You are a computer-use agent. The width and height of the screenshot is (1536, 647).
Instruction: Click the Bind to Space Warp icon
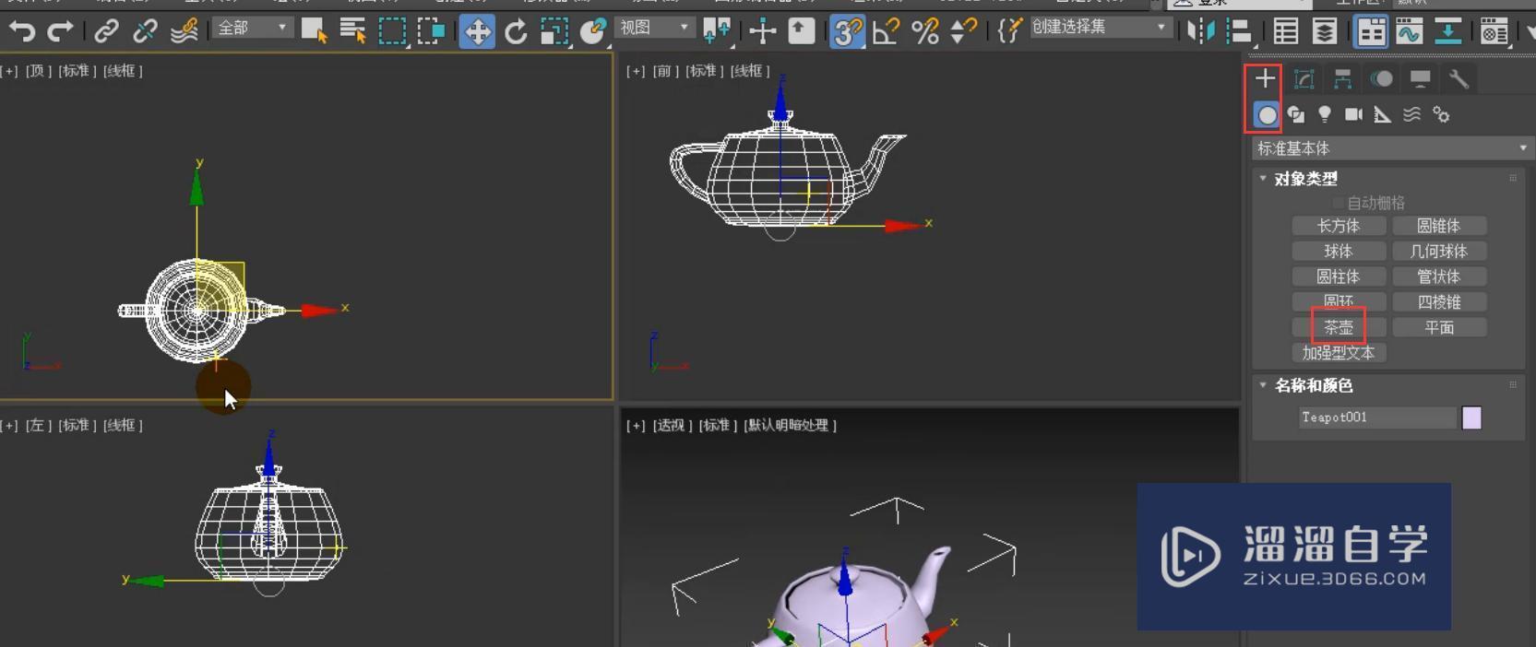pos(185,31)
